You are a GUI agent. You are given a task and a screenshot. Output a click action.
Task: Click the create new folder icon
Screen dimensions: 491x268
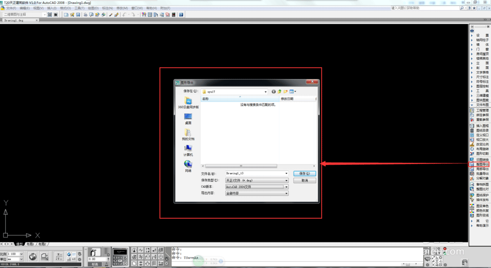point(286,92)
